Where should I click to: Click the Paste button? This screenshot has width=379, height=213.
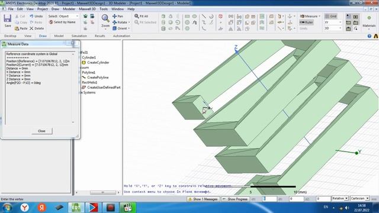21,28
